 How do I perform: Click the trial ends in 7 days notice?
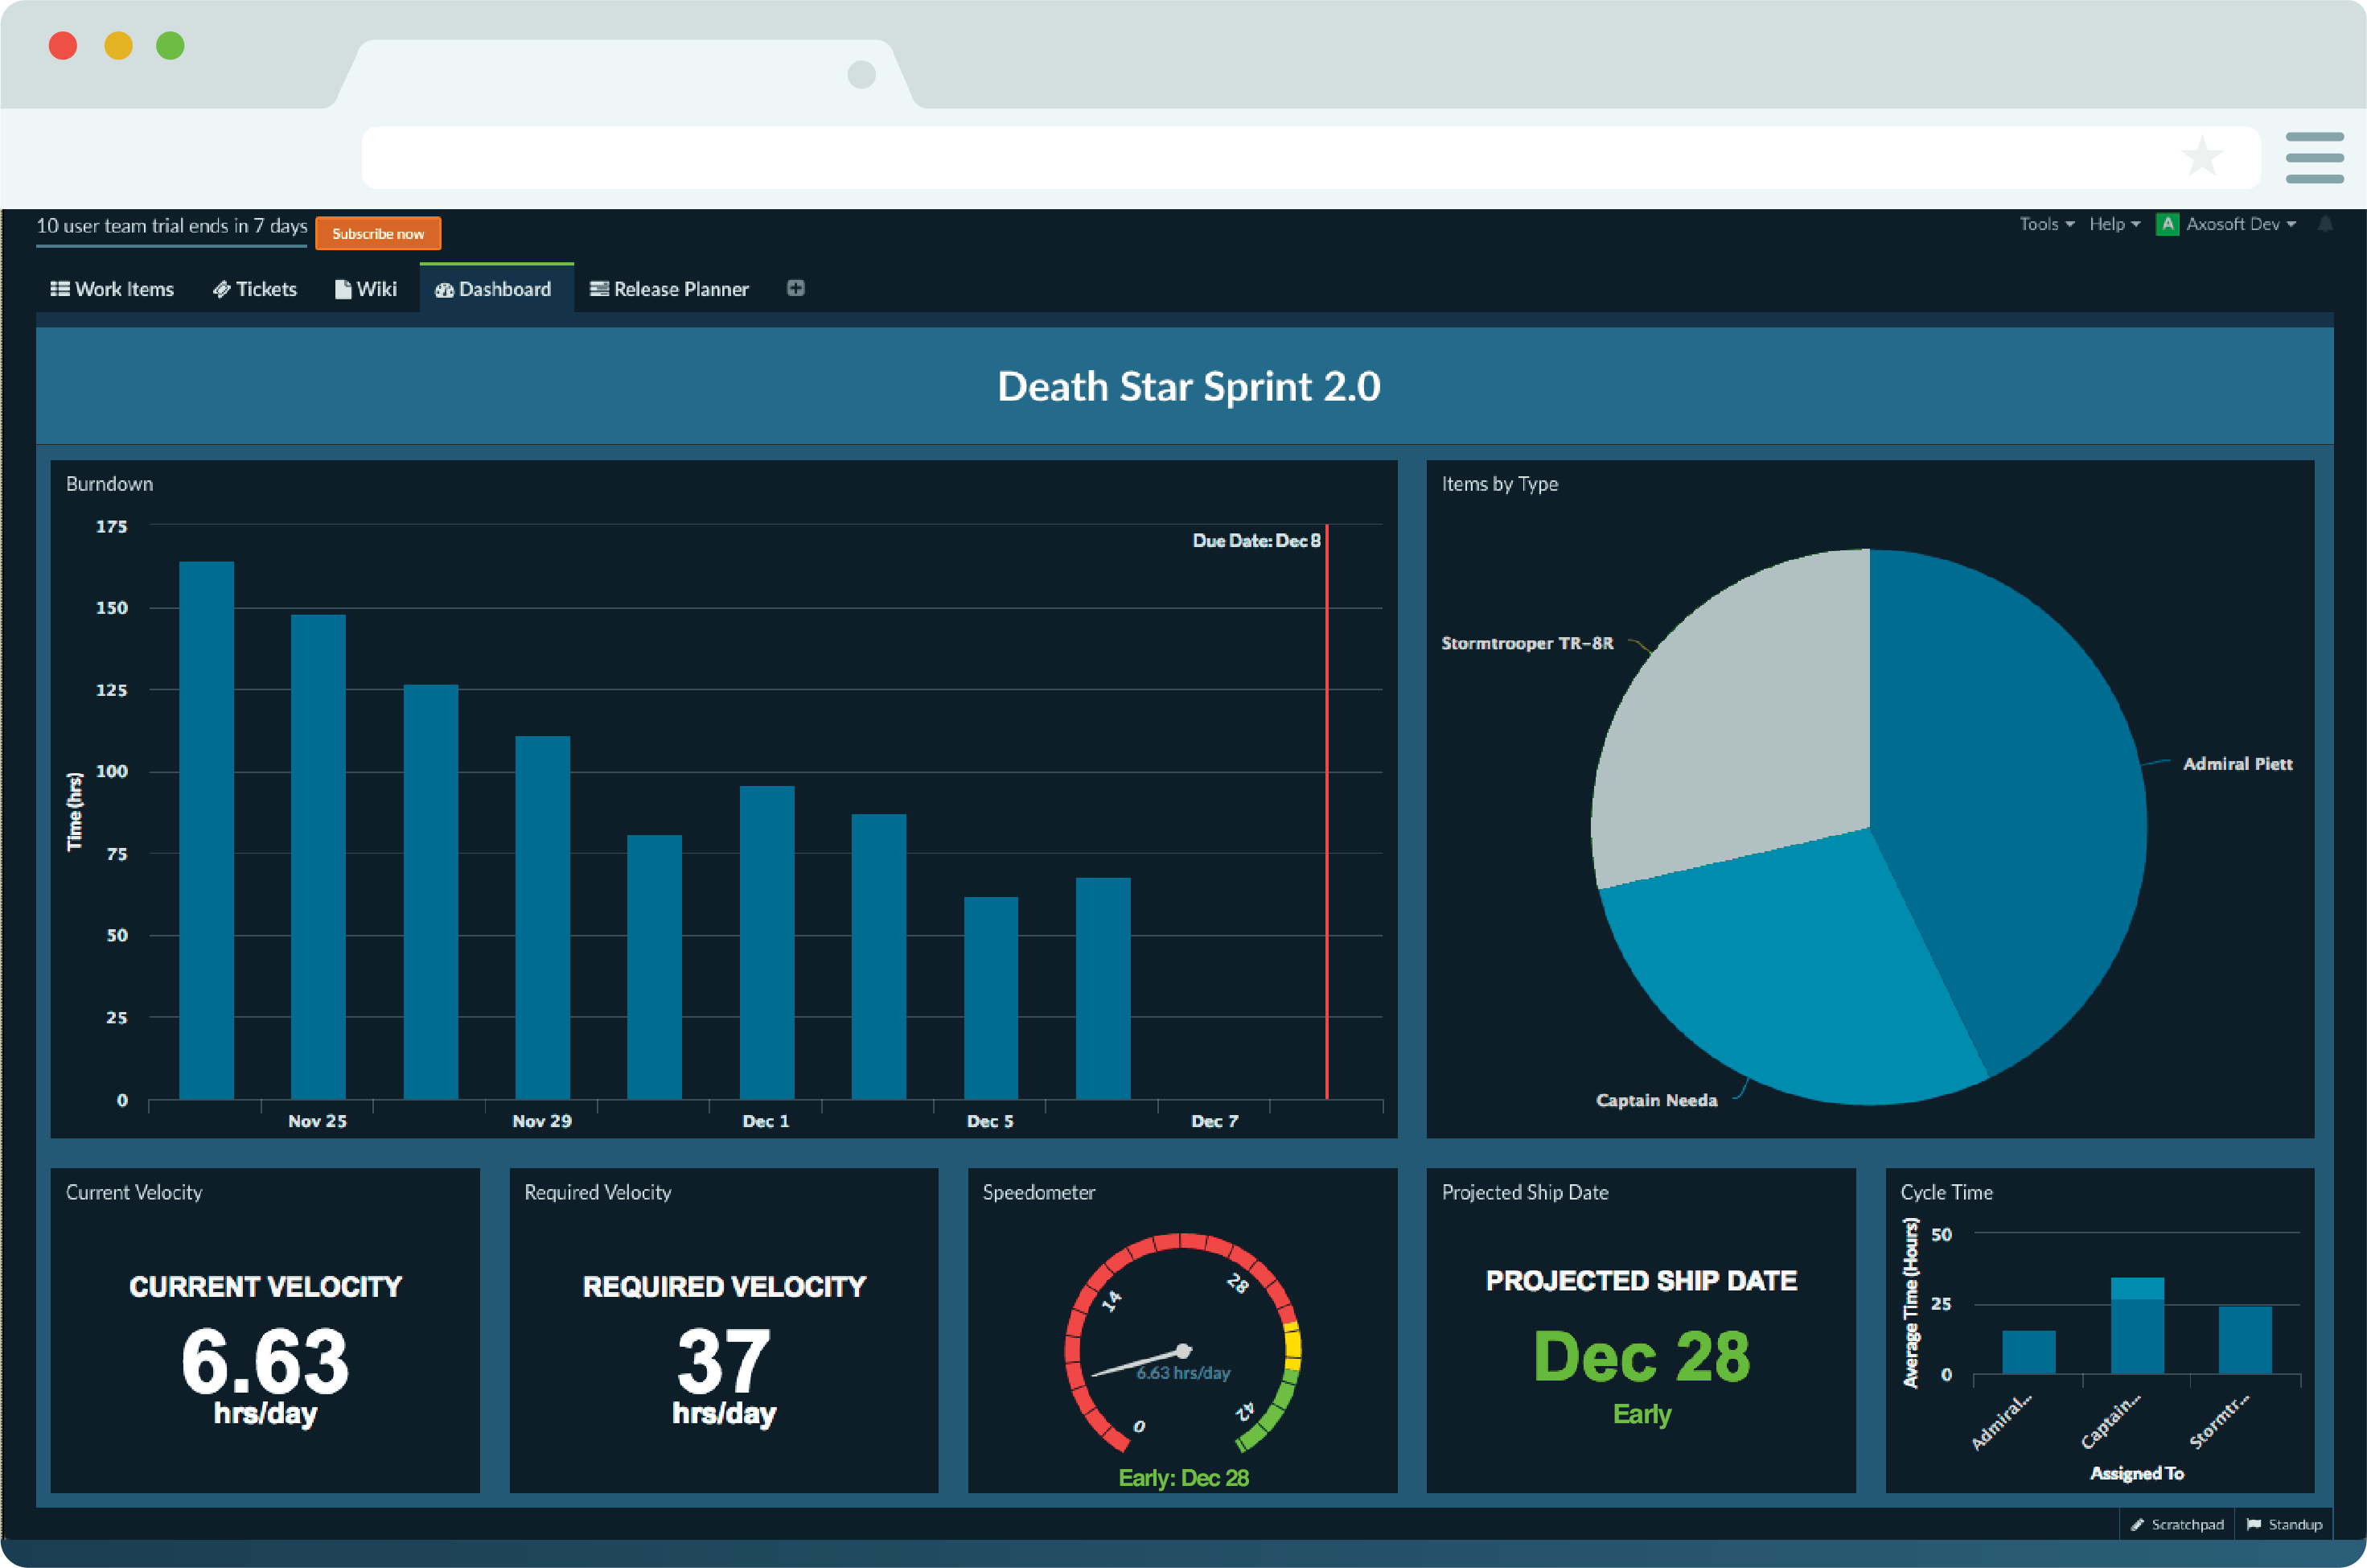tap(172, 226)
